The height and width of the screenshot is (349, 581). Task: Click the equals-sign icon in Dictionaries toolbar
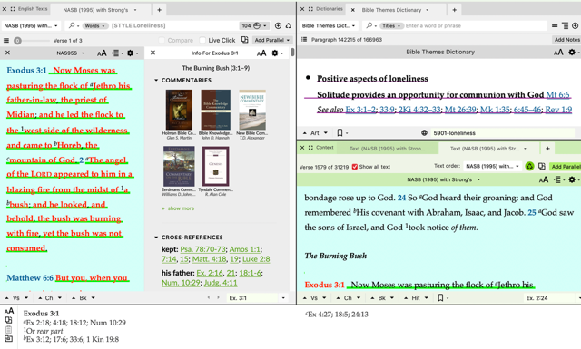[x=555, y=25]
